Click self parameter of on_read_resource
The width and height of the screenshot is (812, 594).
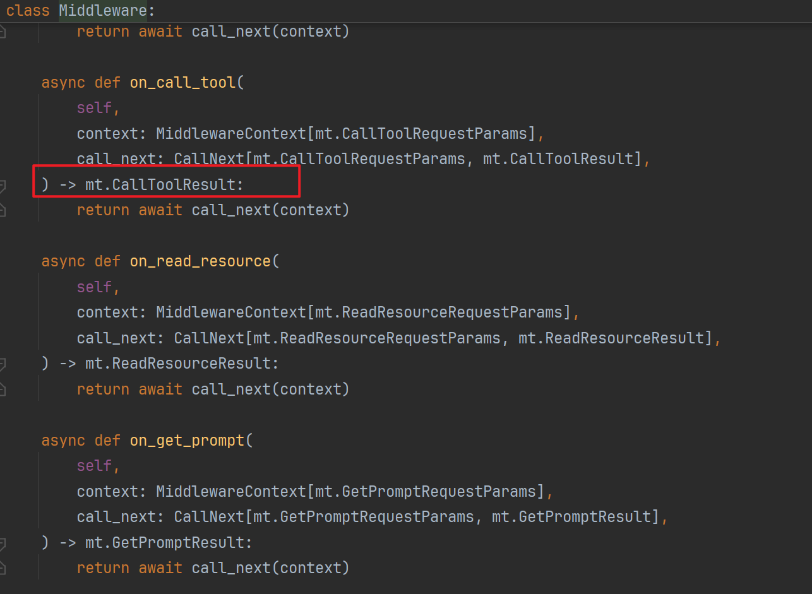pos(94,287)
